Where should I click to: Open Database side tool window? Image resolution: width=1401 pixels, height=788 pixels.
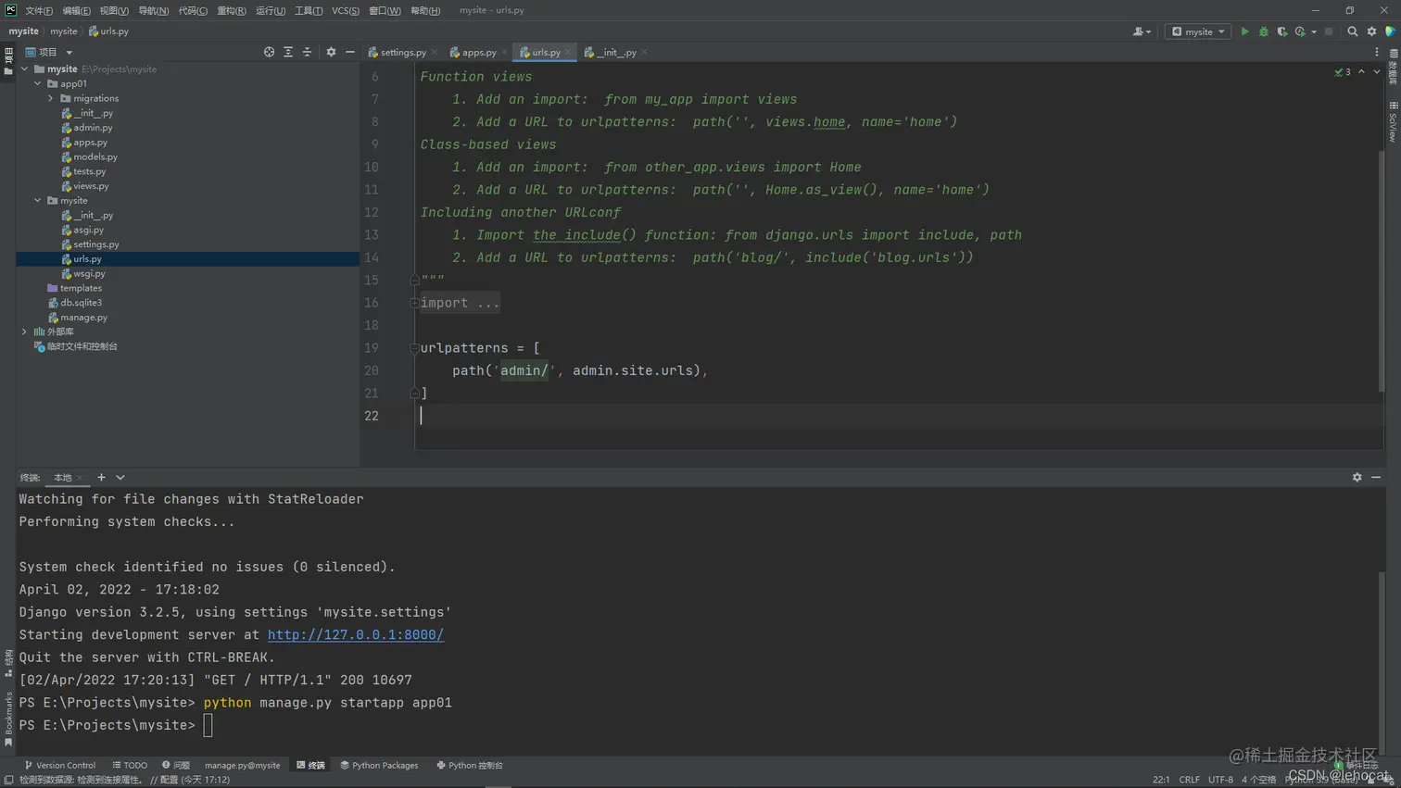pyautogui.click(x=1393, y=68)
